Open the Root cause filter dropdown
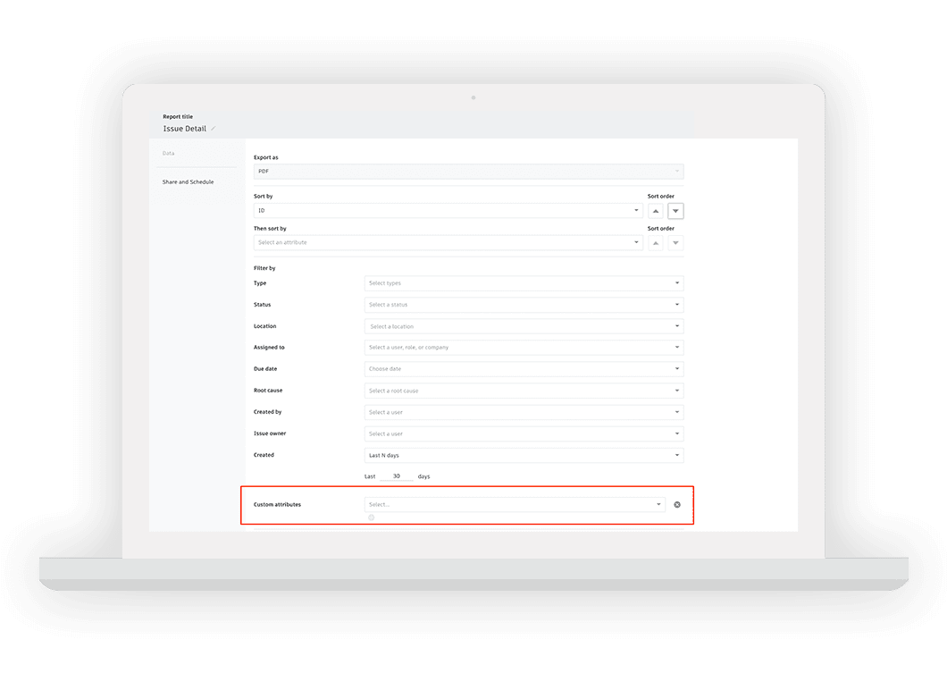This screenshot has width=947, height=673. 524,391
